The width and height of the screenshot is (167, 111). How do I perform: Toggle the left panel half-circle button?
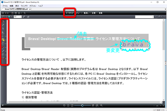pos(3,105)
